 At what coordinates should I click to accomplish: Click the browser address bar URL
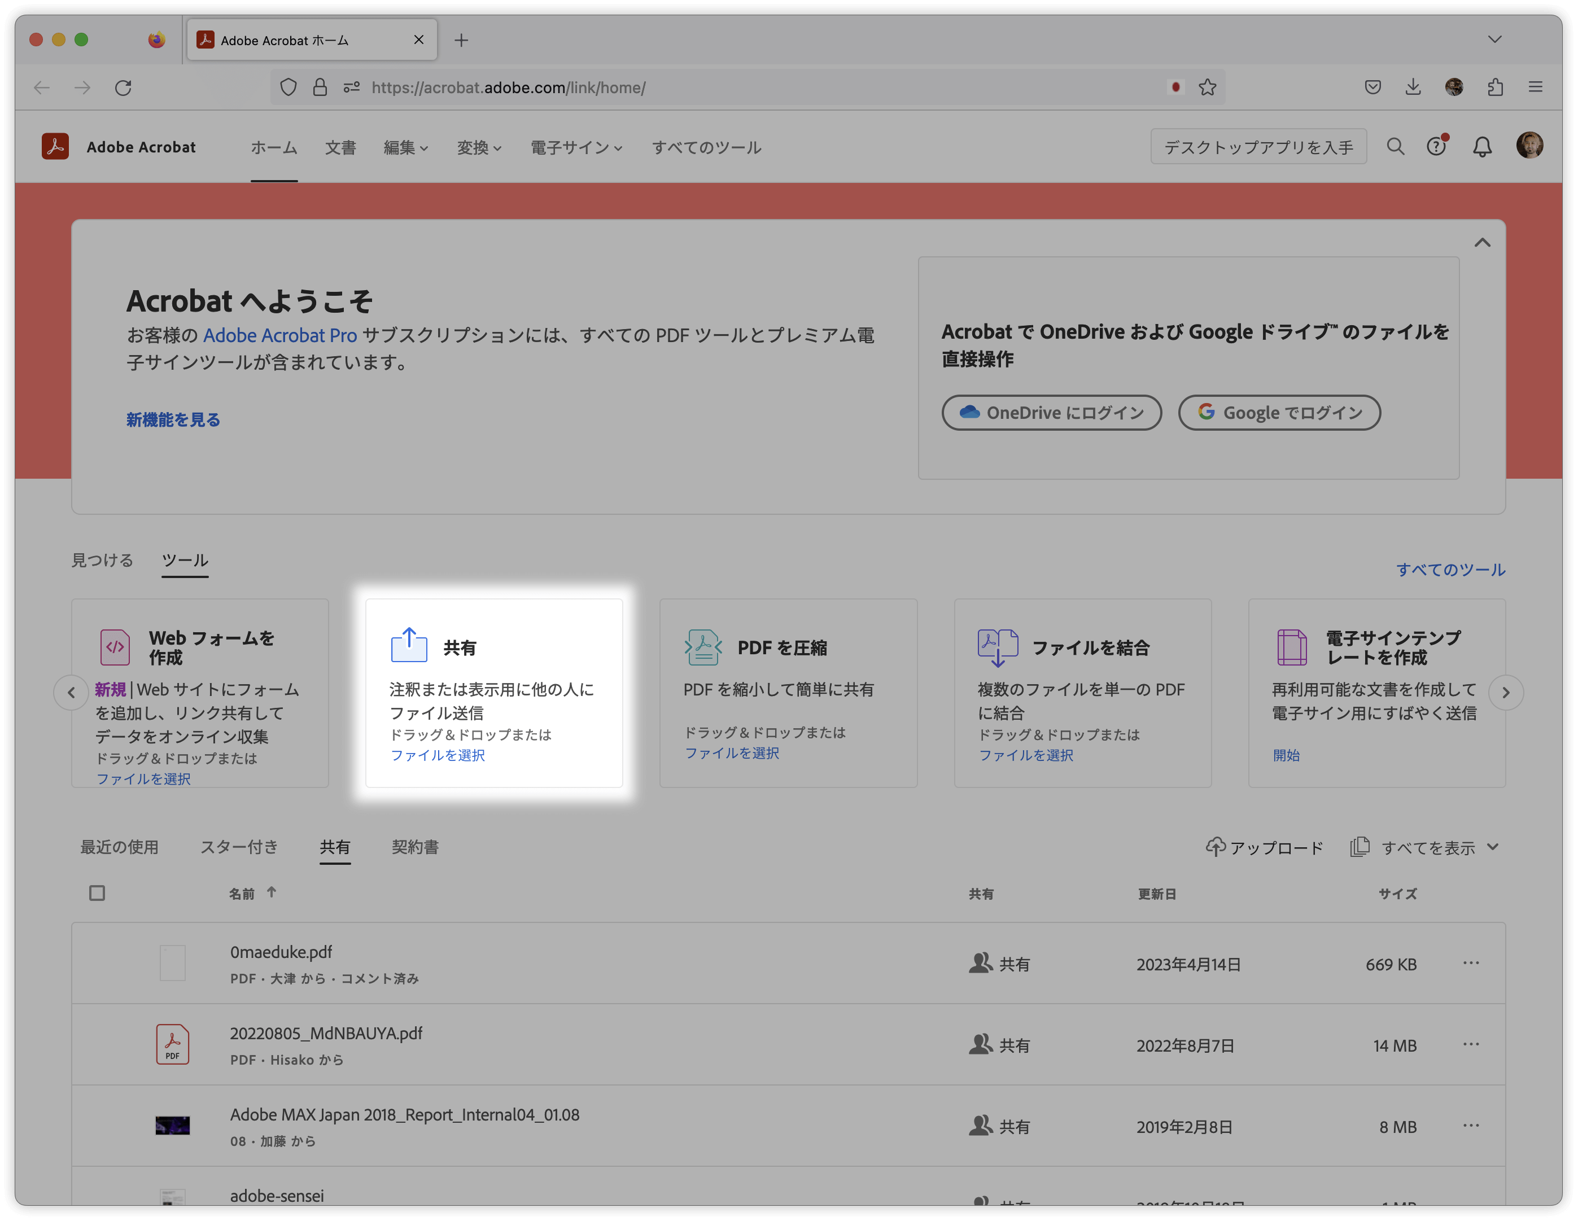click(509, 87)
